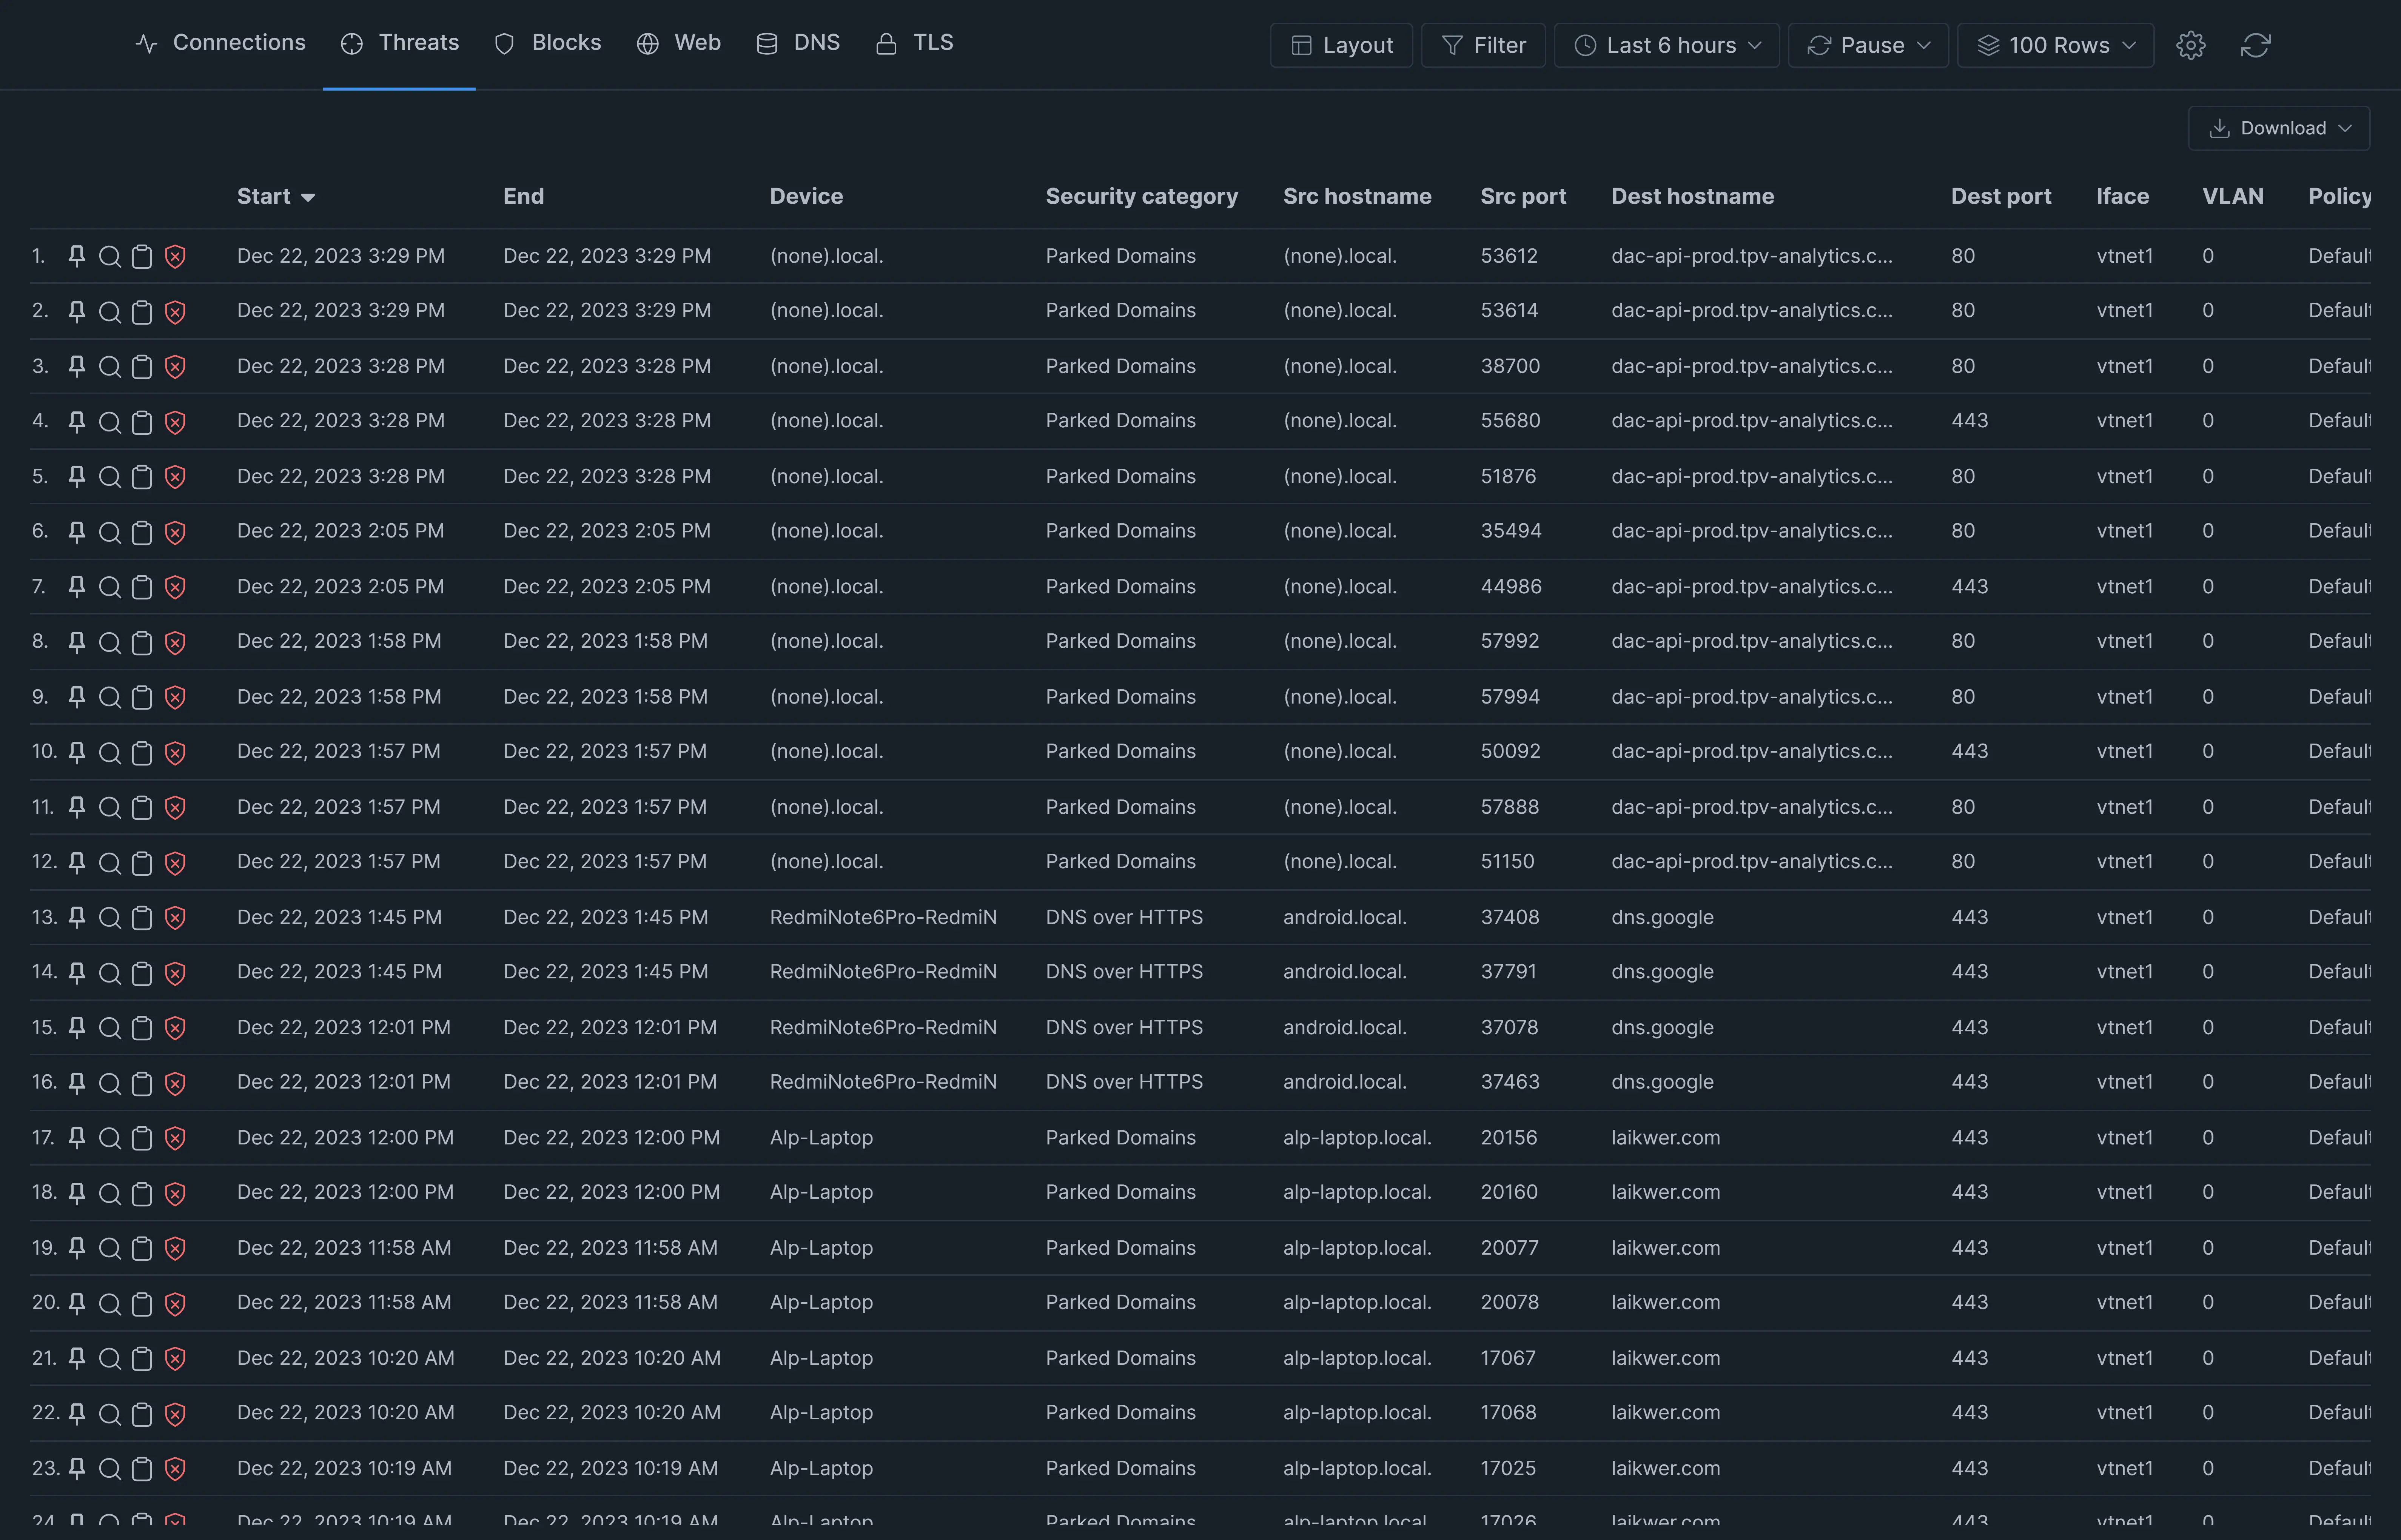Pin row 4 with the pin icon
Screen dimensions: 2401x1540
pyautogui.click(x=77, y=422)
